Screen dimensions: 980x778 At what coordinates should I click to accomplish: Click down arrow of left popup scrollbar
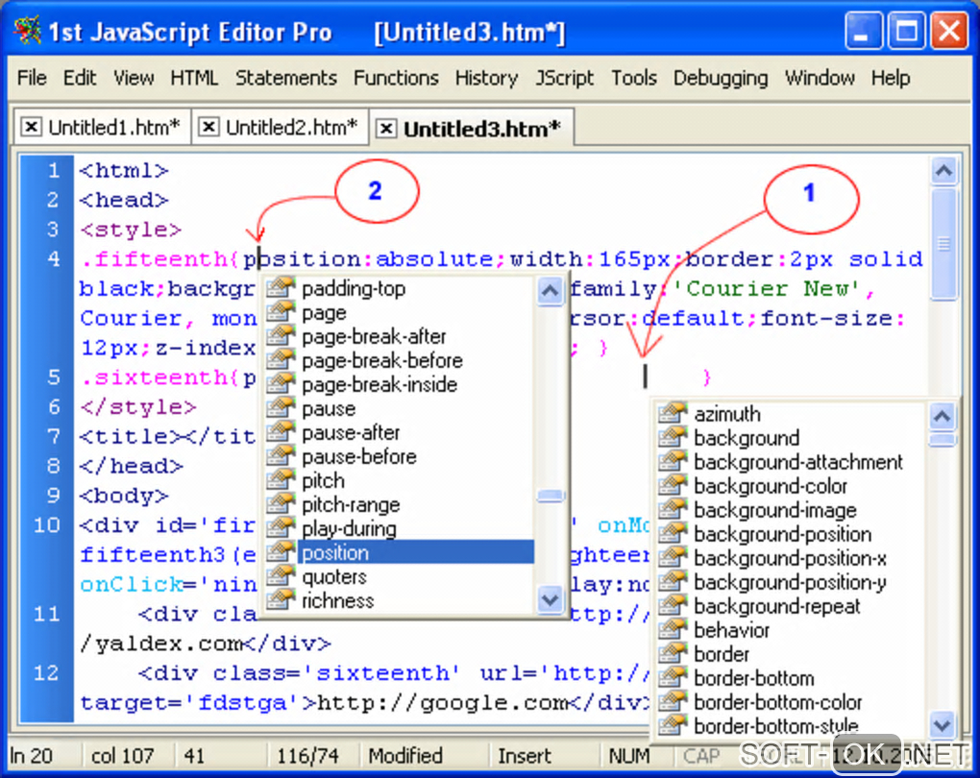[550, 600]
